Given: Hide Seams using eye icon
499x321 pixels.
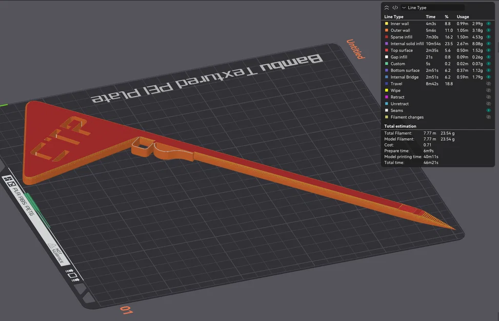Looking at the screenshot, I should 489,110.
